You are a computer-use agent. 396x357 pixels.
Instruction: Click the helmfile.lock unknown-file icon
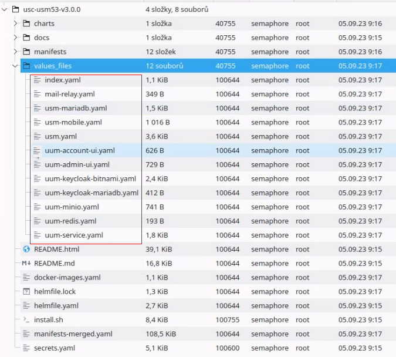pos(26,292)
